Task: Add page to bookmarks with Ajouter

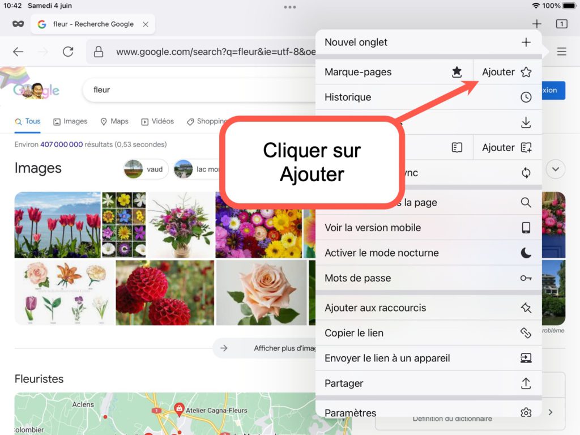Action: pos(506,72)
